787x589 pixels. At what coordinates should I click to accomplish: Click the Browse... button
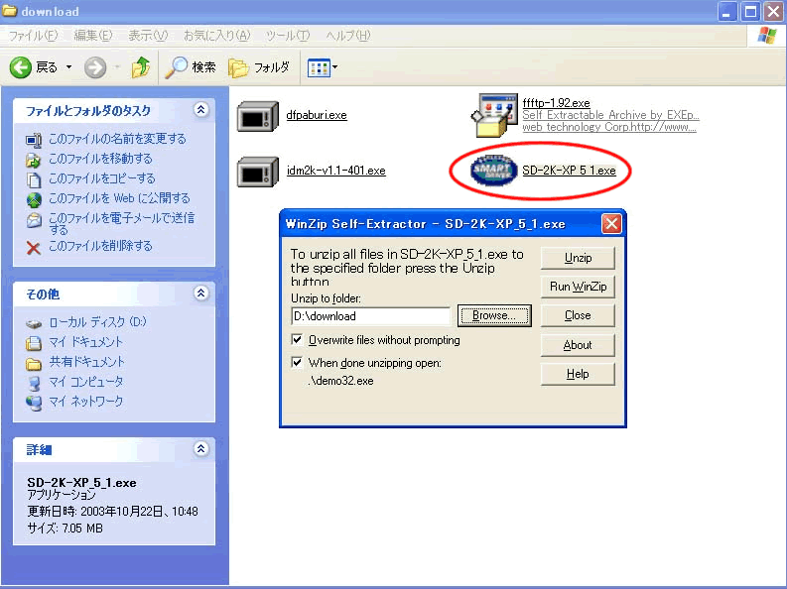[494, 315]
